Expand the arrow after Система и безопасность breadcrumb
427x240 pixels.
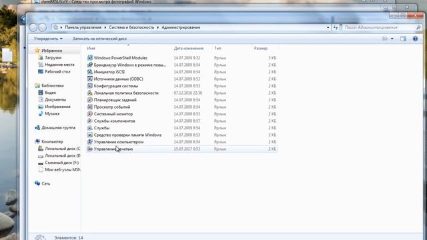click(157, 27)
